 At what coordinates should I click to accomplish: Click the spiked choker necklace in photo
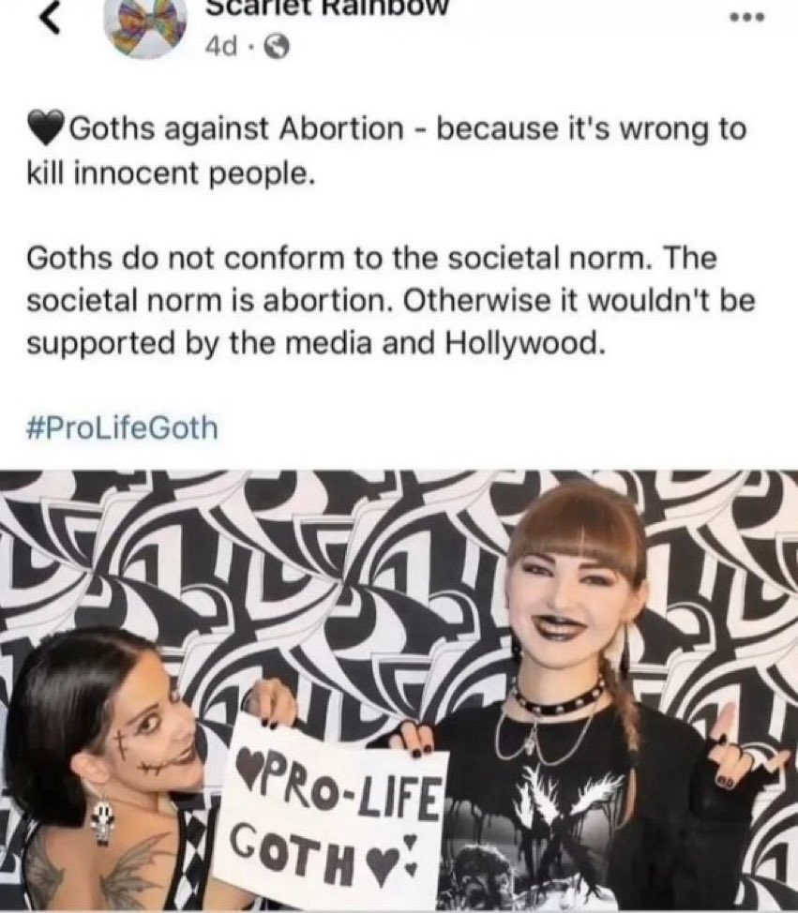pos(559,698)
